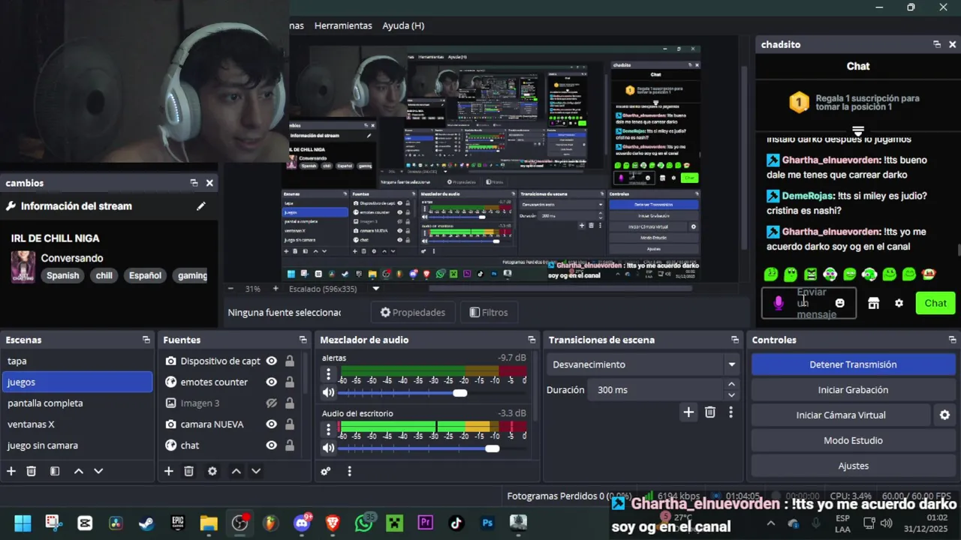The width and height of the screenshot is (961, 540).
Task: Select the pantalla completa scene
Action: coord(77,403)
